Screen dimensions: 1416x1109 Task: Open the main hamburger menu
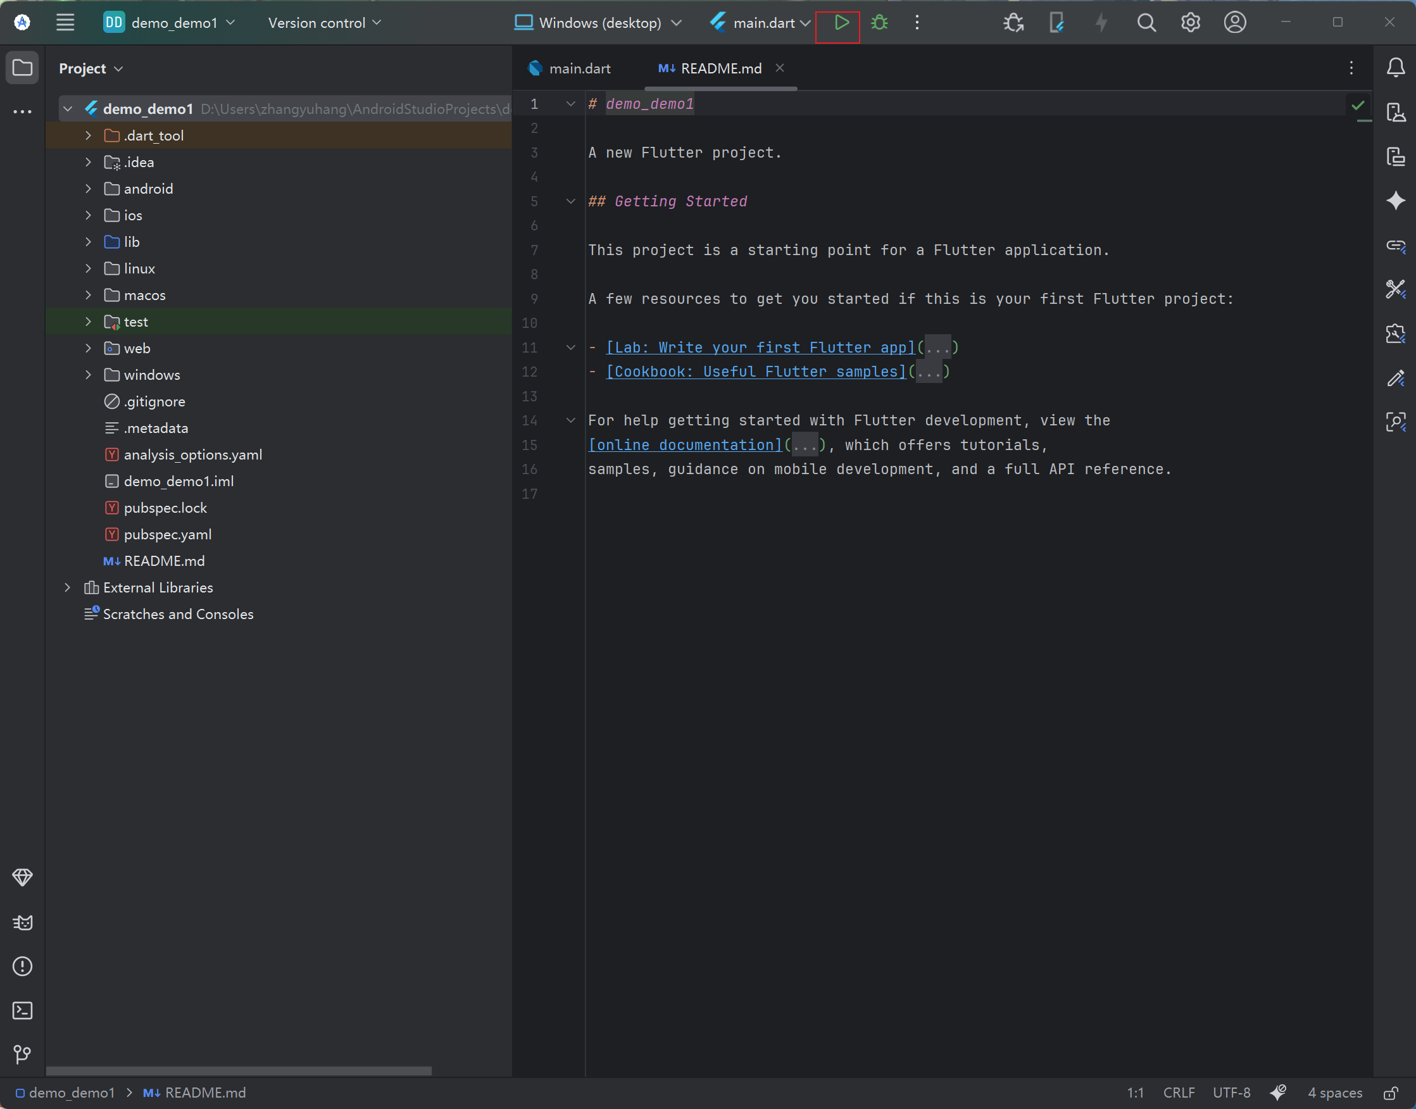point(65,23)
